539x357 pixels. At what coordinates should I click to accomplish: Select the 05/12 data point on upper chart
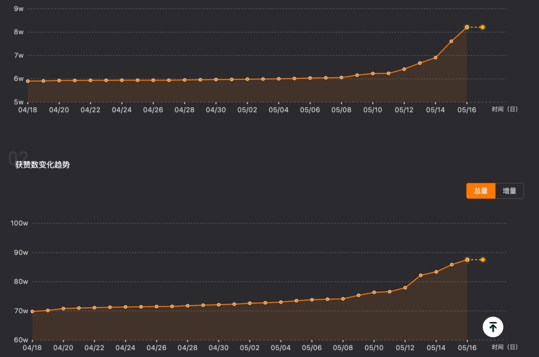point(404,69)
